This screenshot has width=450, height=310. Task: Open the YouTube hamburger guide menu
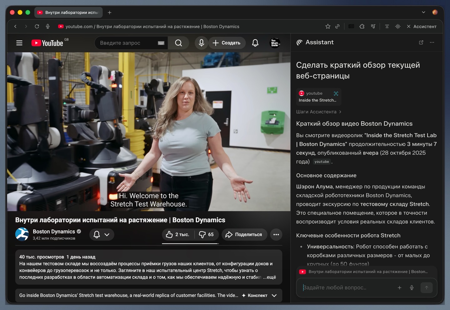[19, 43]
